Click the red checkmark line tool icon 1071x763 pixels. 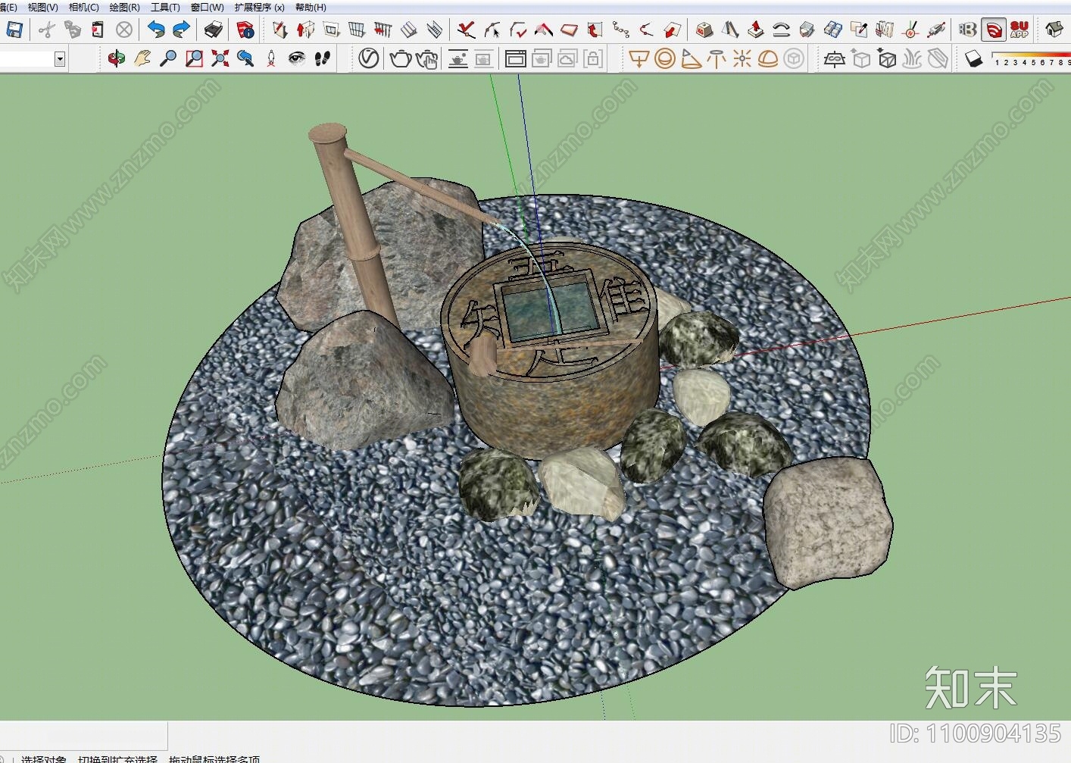[467, 30]
